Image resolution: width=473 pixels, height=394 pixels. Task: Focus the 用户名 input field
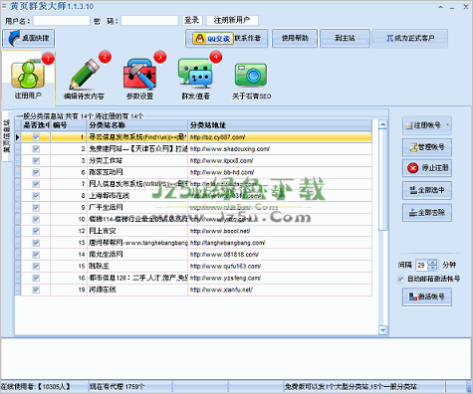coord(62,21)
